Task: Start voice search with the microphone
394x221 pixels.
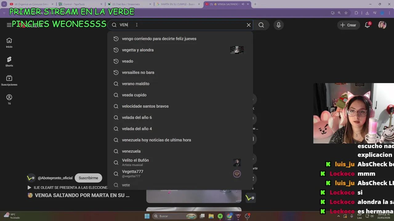Action: tap(279, 25)
